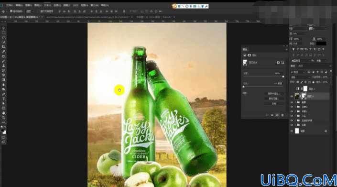The height and width of the screenshot is (187, 337).
Task: Select the Brush tool
Action: (3, 61)
